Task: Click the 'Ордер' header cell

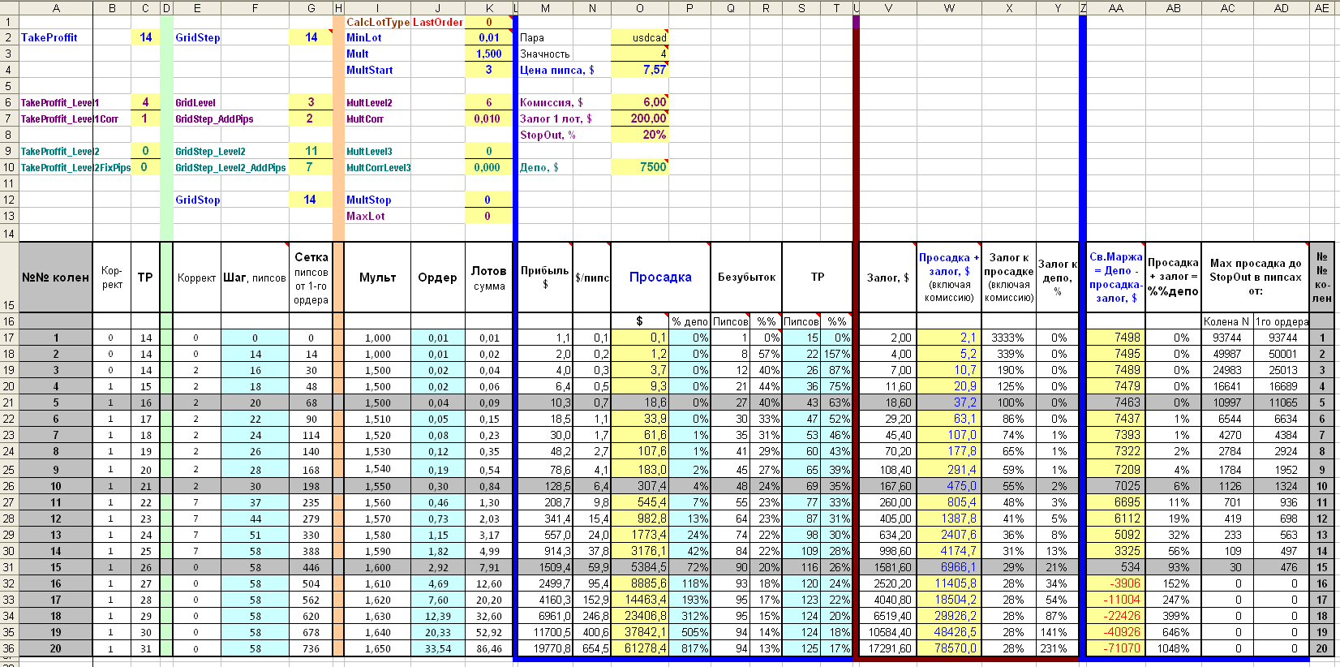Action: pyautogui.click(x=438, y=277)
